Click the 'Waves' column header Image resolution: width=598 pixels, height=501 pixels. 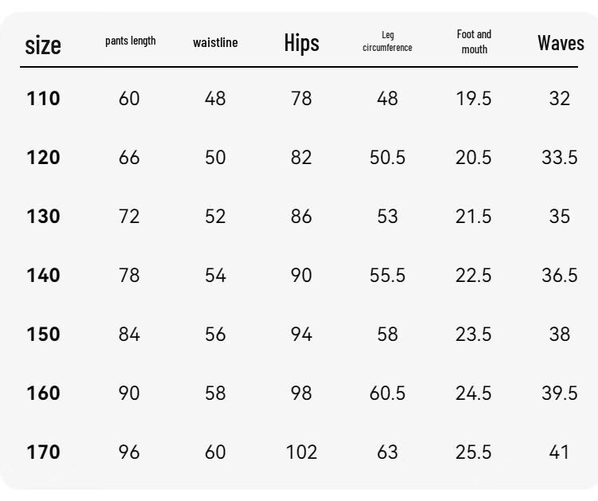coord(561,43)
